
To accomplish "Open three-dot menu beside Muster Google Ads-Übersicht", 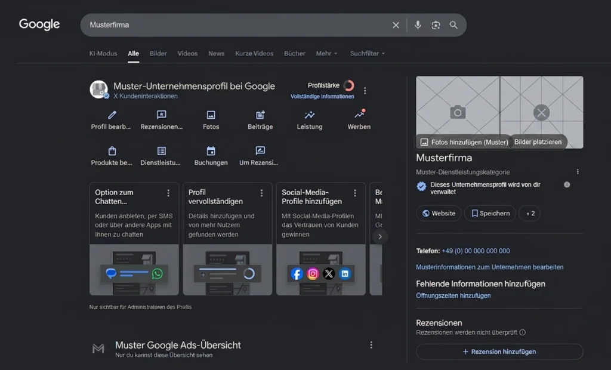I will [371, 345].
